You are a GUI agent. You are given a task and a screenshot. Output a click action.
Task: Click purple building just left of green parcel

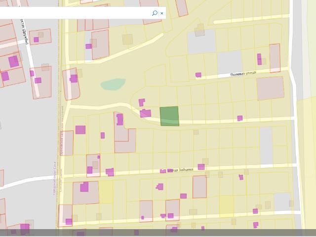146,113
